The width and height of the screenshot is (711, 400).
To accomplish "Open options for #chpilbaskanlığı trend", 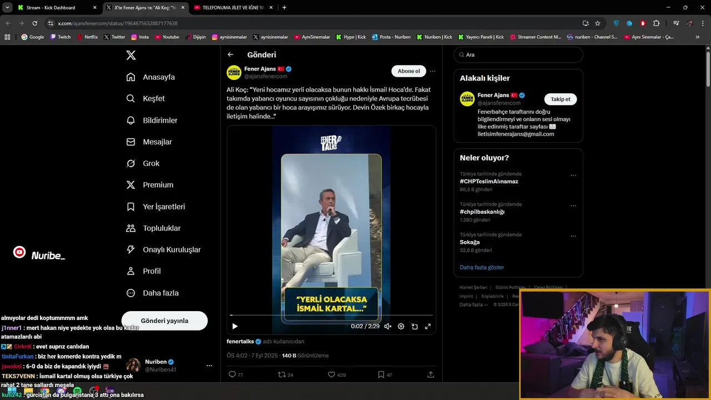I will [573, 206].
